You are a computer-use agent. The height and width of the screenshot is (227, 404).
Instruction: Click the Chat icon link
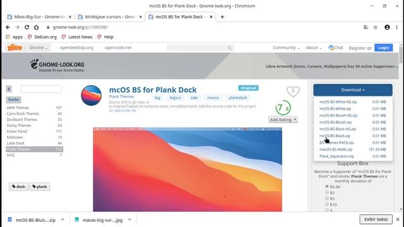point(335,48)
